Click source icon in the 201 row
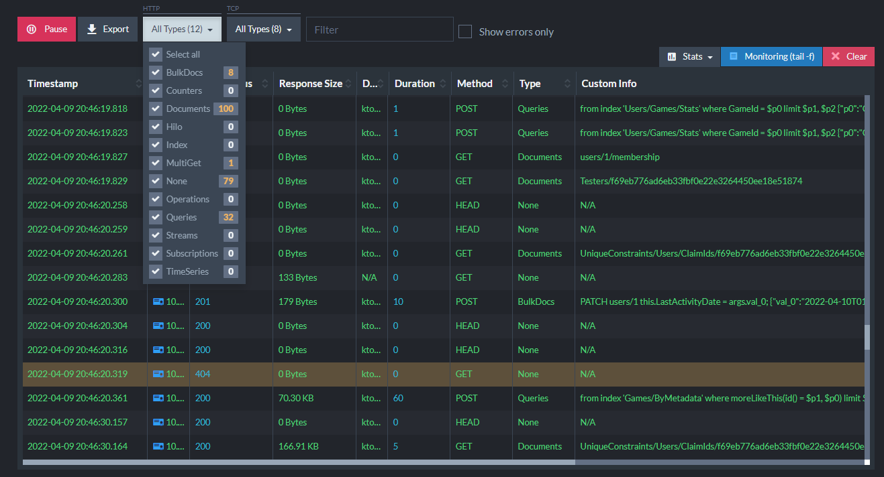Image resolution: width=884 pixels, height=477 pixels. click(158, 301)
